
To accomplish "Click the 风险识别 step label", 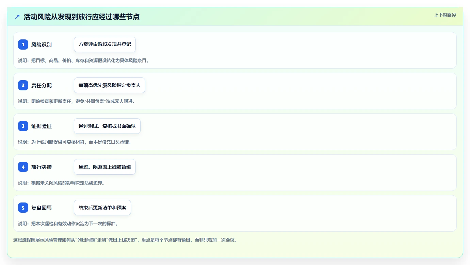I will coord(42,45).
